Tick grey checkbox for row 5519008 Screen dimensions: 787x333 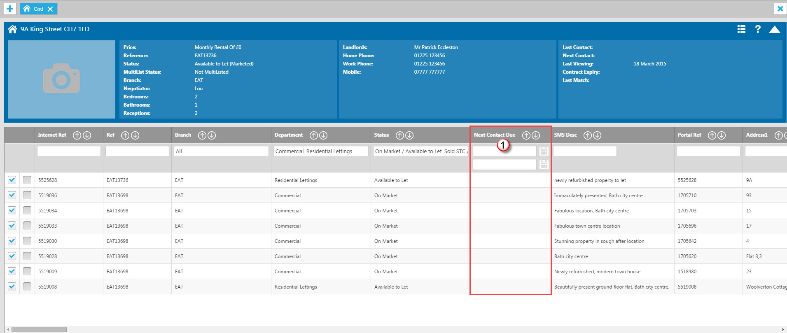(x=27, y=286)
